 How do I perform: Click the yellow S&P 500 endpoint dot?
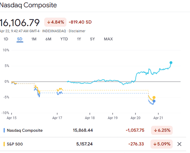[154, 98]
